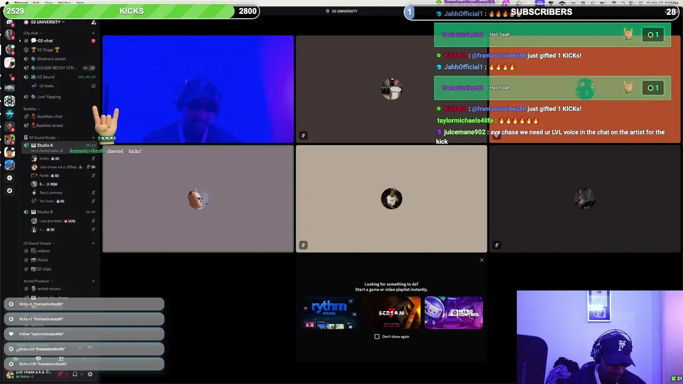Click the SUBSCRIBERS goal progress bar
This screenshot has height=384, width=683.
(x=543, y=12)
